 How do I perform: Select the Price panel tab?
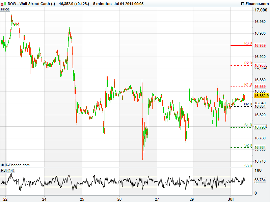[x=5, y=9]
